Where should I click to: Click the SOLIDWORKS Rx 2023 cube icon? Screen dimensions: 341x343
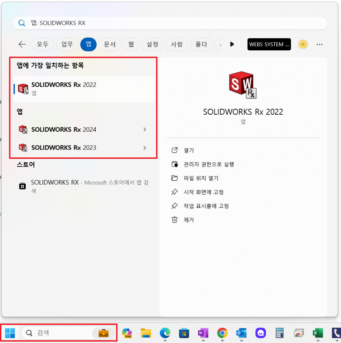point(23,148)
